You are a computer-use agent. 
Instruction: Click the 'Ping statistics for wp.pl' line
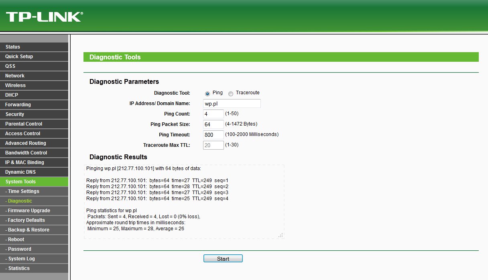pos(112,211)
